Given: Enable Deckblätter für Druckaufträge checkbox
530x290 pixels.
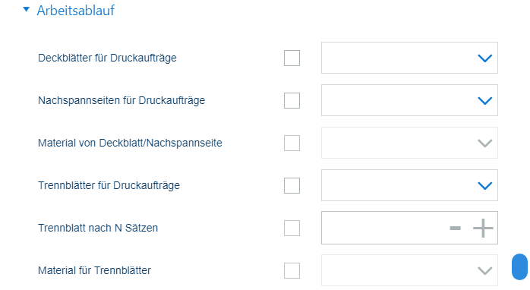Looking at the screenshot, I should pyautogui.click(x=292, y=58).
